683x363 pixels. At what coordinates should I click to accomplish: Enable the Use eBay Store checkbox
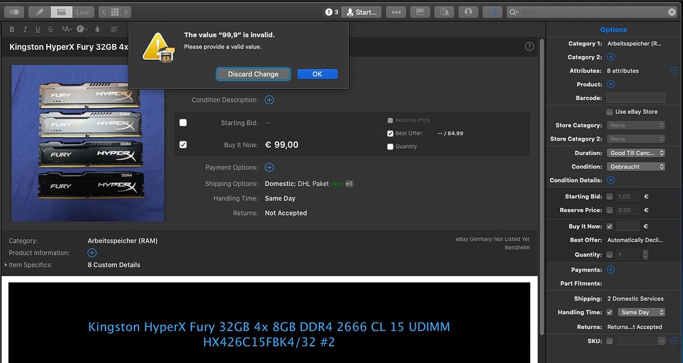[610, 112]
